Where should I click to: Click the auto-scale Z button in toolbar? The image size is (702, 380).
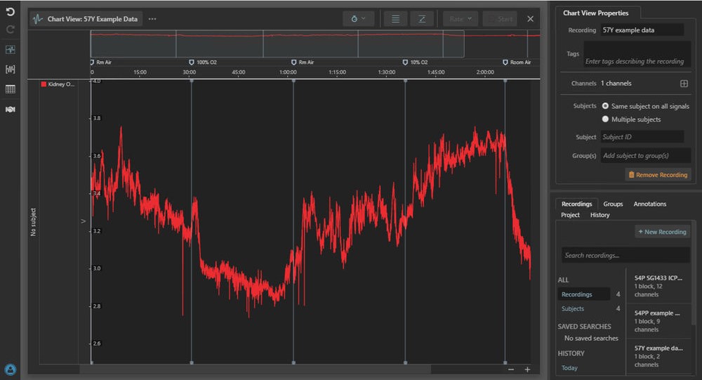point(422,19)
